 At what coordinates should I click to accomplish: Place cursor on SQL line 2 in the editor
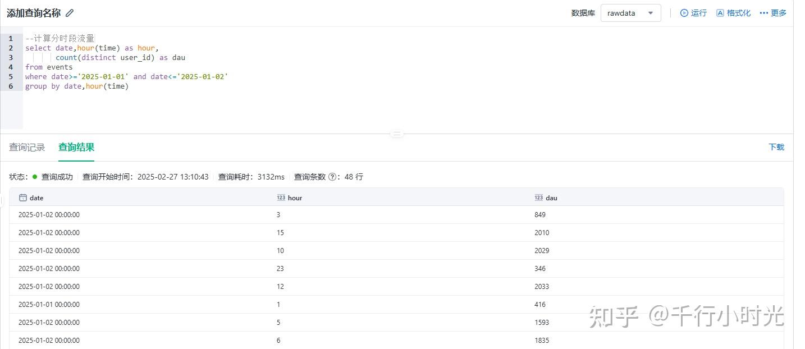[x=90, y=48]
